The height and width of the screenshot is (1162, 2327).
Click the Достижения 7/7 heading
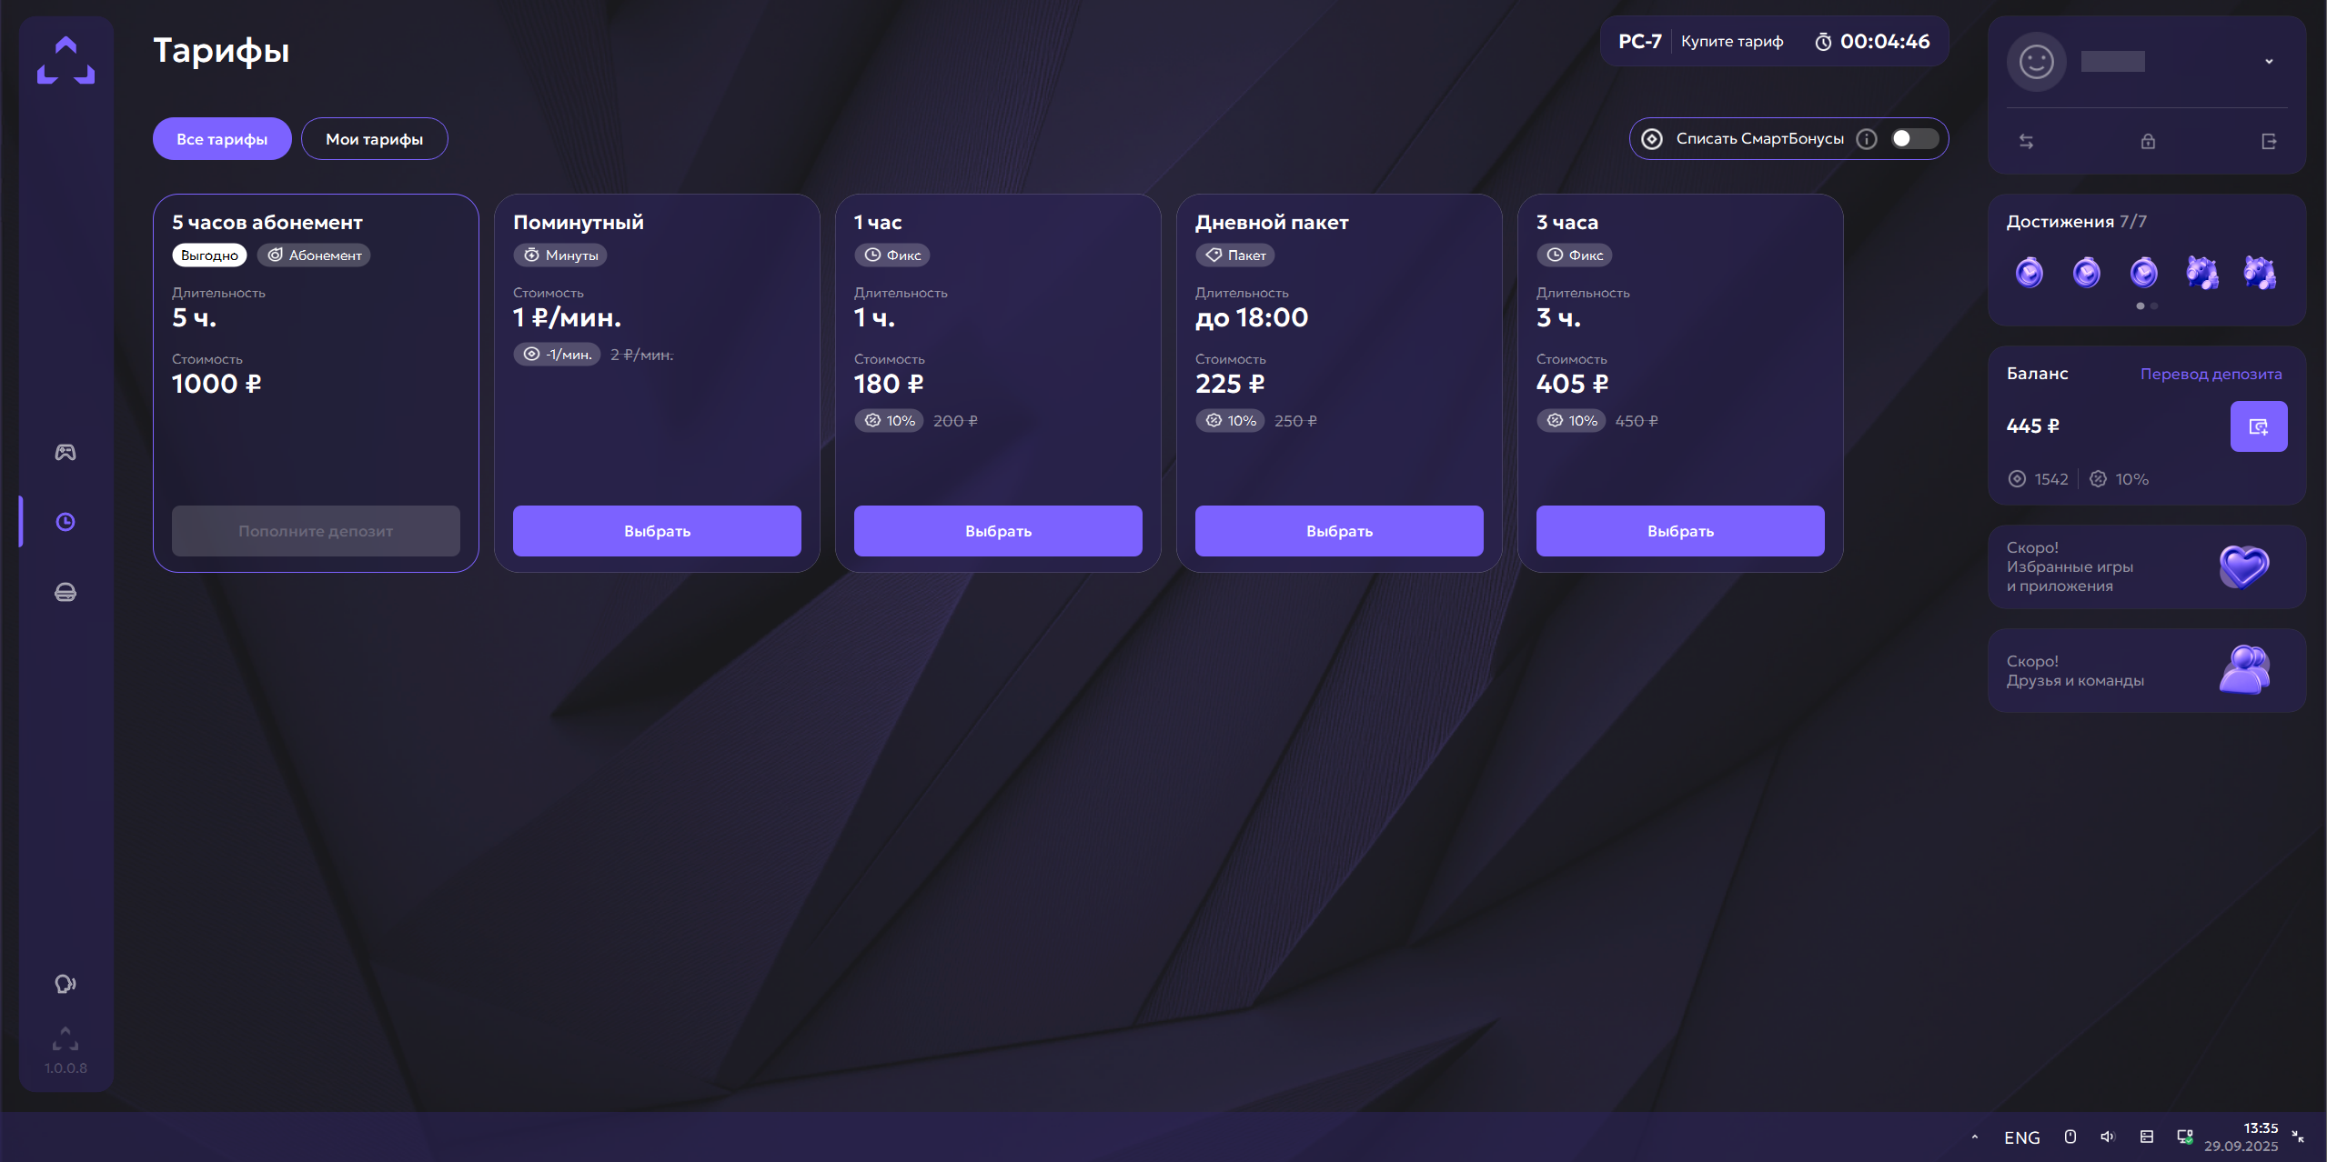(x=2077, y=222)
